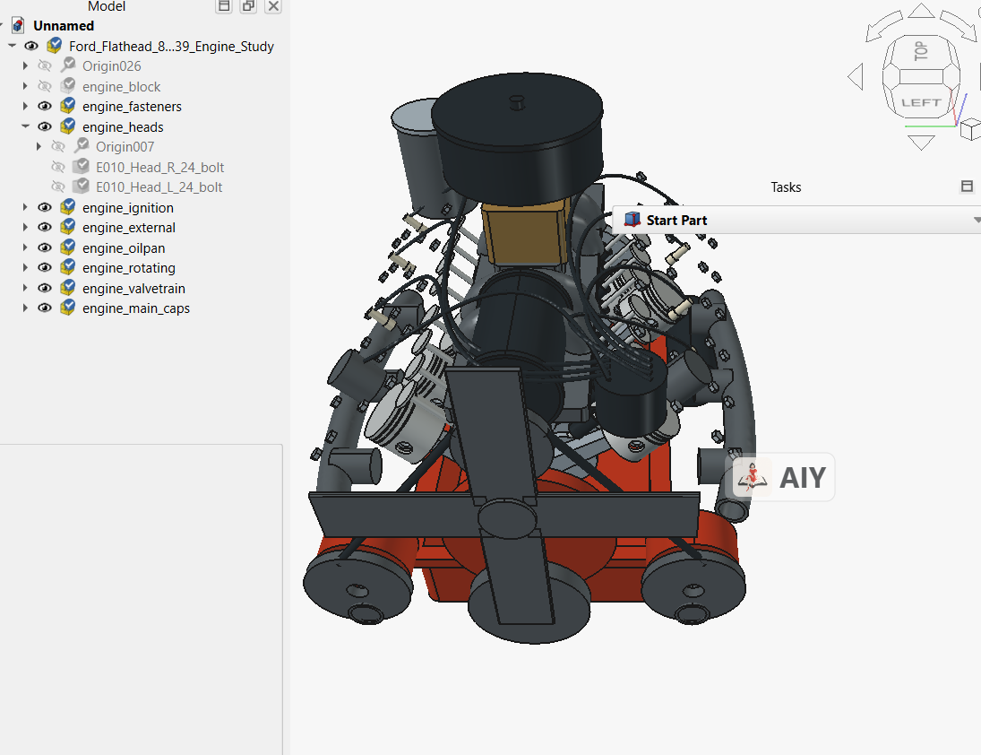The width and height of the screenshot is (981, 755).
Task: Show engine_block using its eye icon
Action: click(x=45, y=86)
